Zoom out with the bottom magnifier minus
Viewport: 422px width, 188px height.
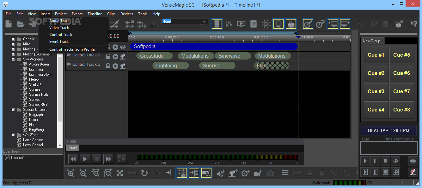pos(83,173)
